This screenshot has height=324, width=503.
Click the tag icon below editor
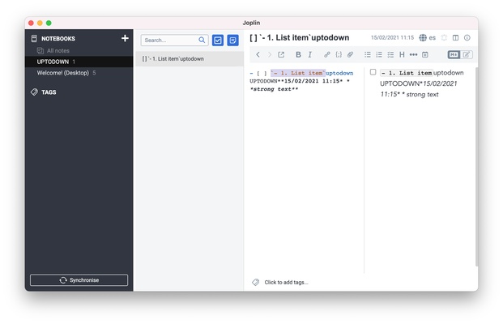(x=256, y=283)
